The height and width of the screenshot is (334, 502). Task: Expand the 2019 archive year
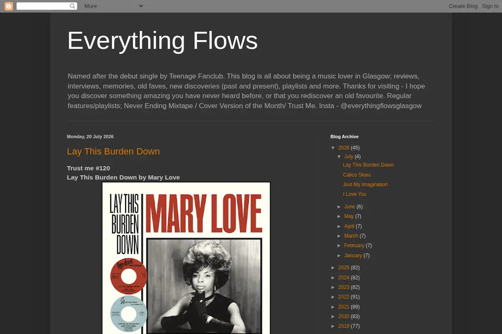point(333,326)
